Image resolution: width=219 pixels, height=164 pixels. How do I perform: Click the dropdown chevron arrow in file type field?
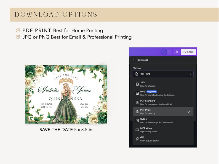190,74
